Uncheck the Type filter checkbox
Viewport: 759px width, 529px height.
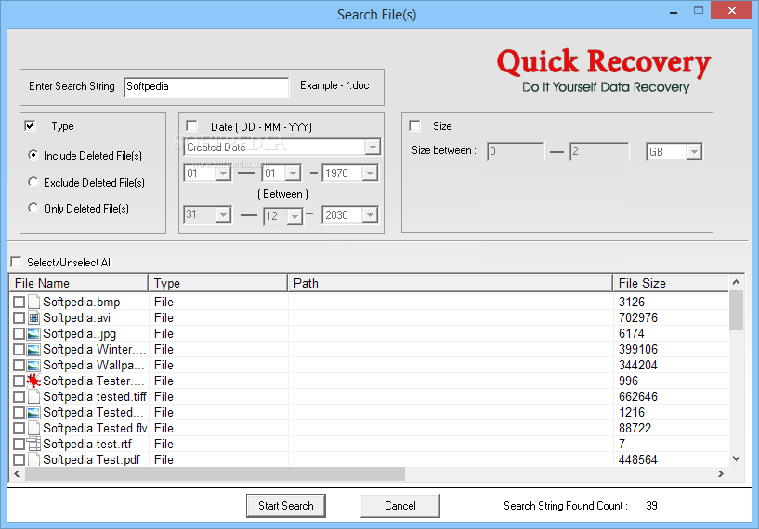(30, 125)
